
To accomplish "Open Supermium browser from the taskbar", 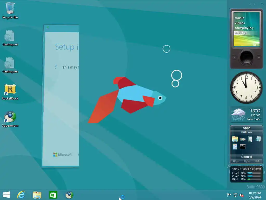I will pyautogui.click(x=69, y=195).
